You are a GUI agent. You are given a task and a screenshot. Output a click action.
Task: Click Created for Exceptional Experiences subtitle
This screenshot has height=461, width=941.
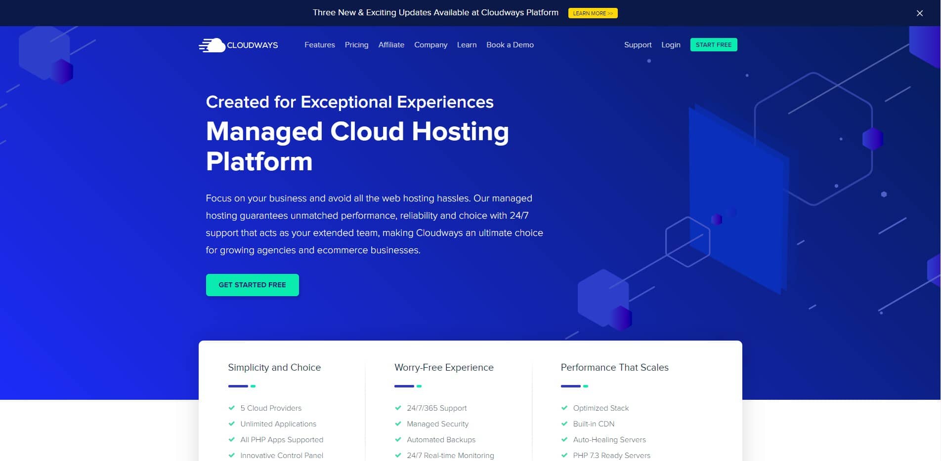349,102
